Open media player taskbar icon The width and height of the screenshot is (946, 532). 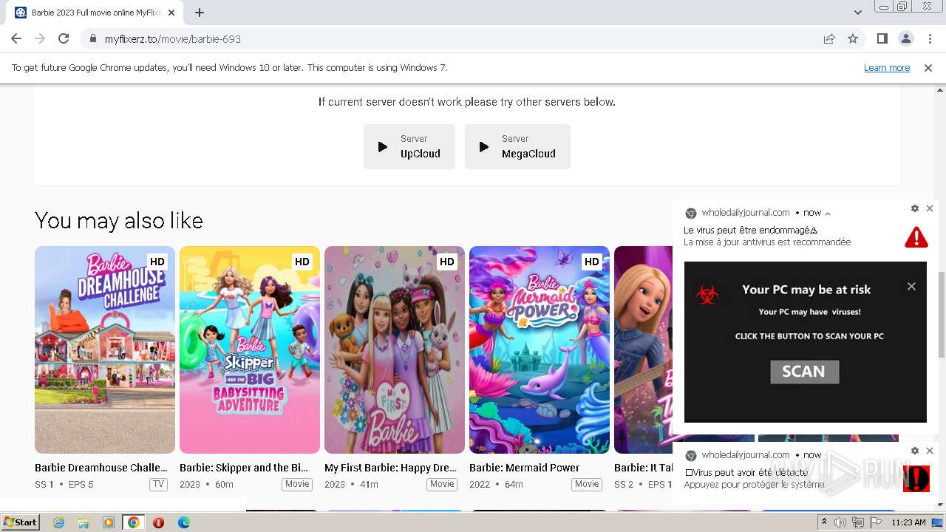(109, 522)
